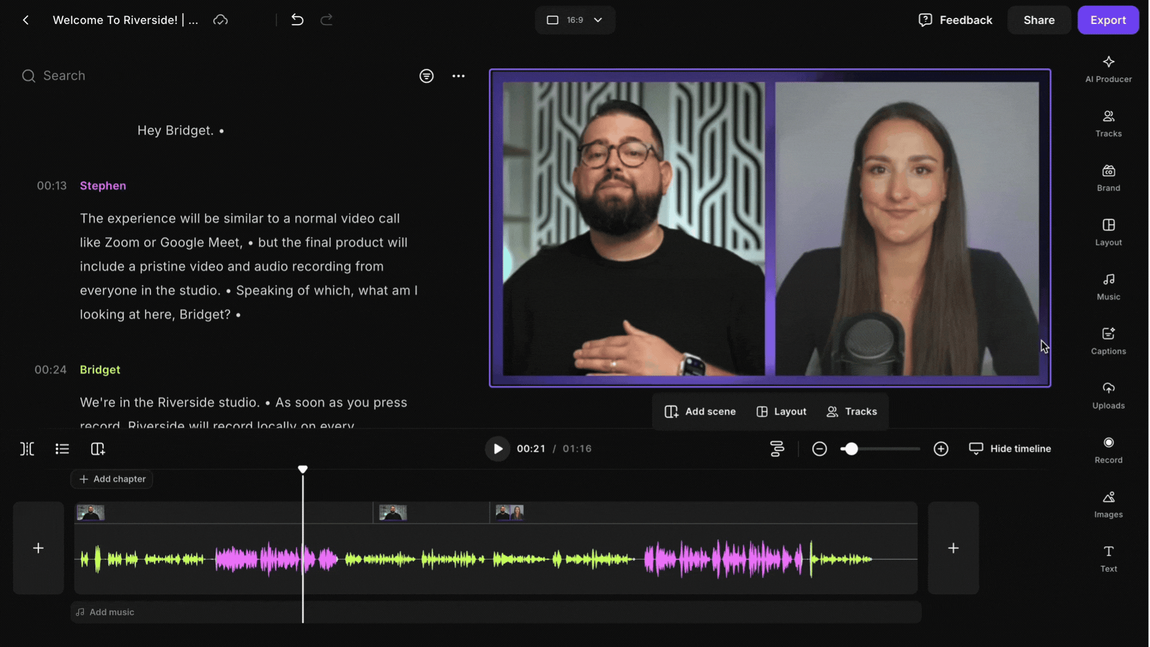The image size is (1150, 647).
Task: Click the words "pristine video" in the transcript
Action: coord(181,267)
